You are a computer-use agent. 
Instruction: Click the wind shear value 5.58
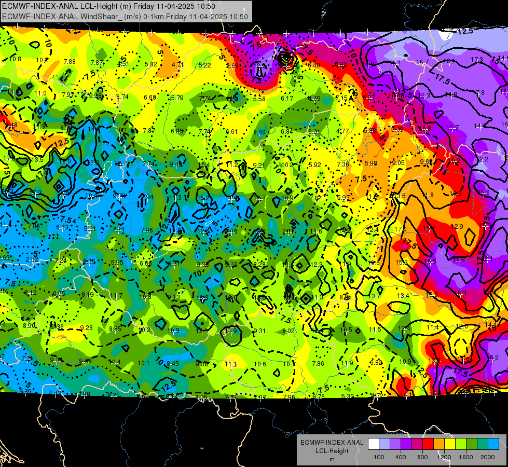[x=259, y=99]
